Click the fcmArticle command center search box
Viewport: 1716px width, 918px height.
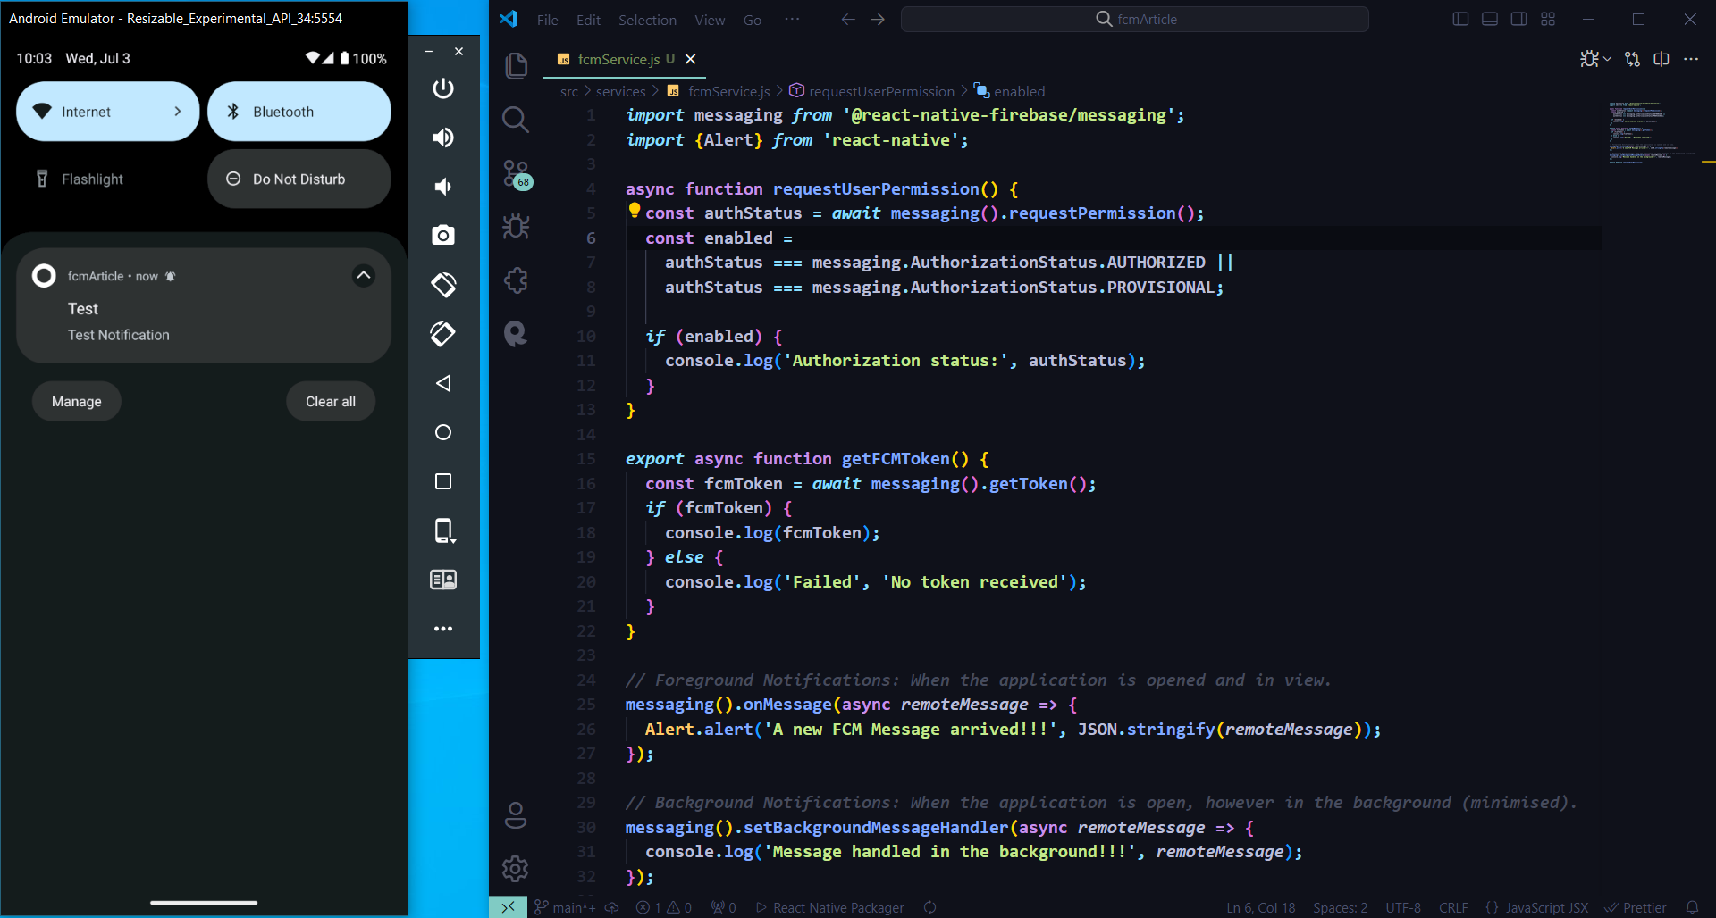[1134, 20]
